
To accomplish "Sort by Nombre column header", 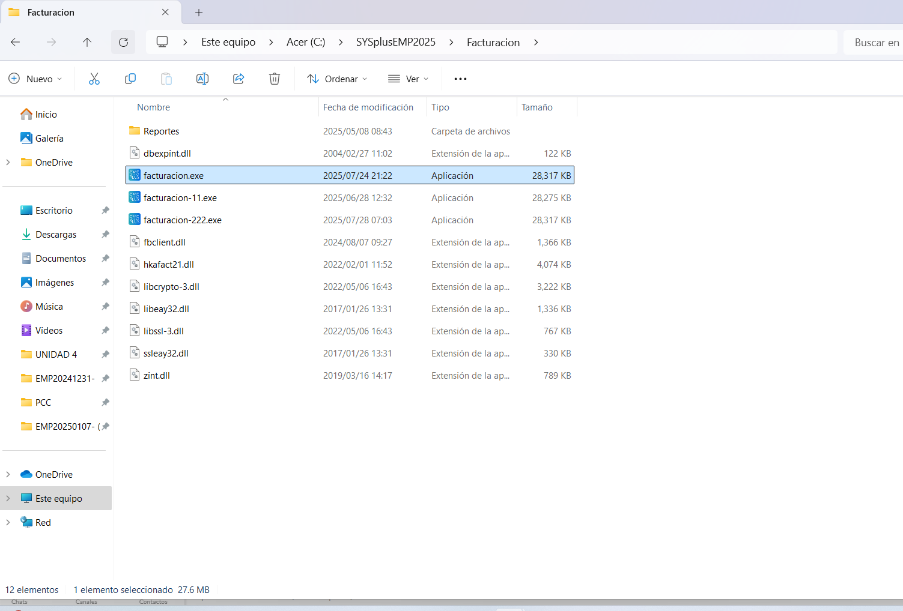I will [153, 107].
